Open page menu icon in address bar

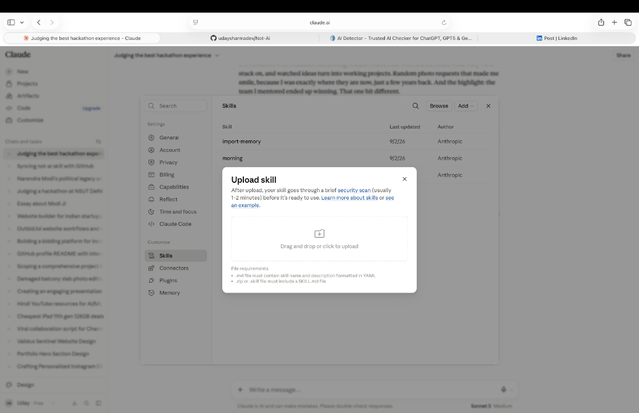[195, 22]
